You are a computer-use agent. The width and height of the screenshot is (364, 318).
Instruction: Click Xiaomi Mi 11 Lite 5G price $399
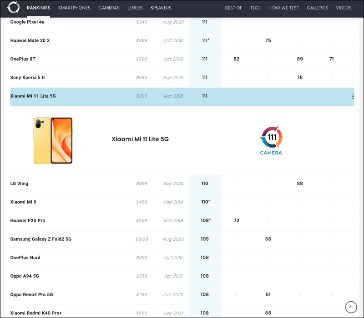tap(142, 96)
